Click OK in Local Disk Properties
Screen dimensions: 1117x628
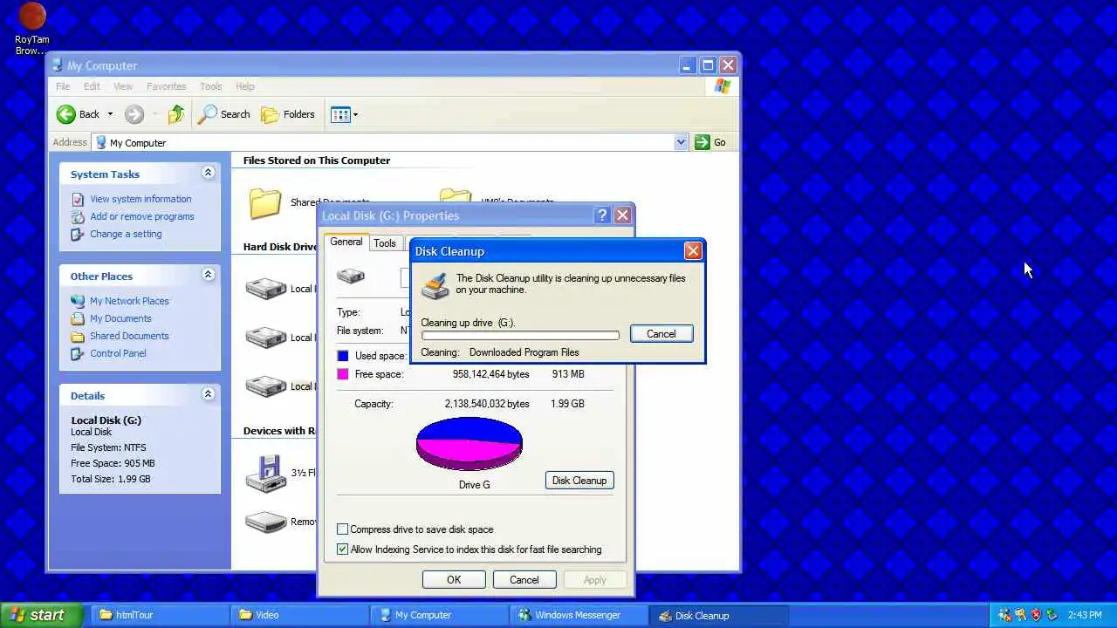(454, 580)
